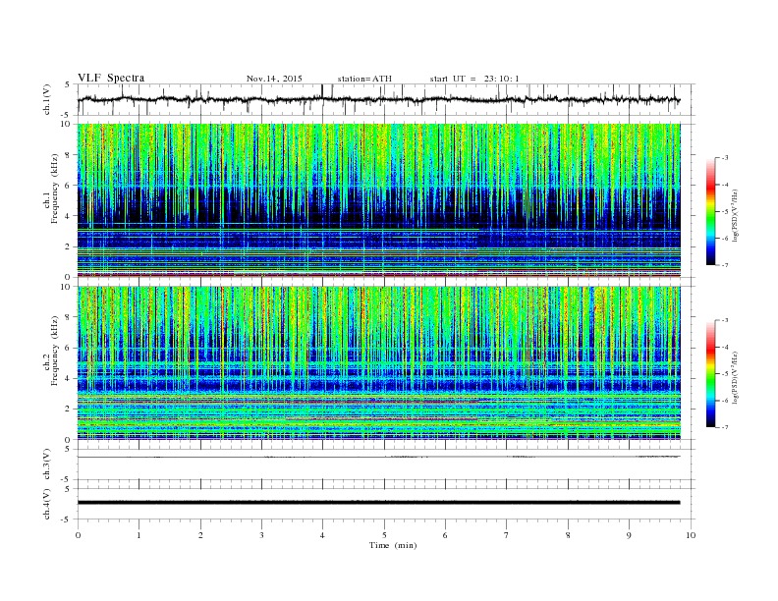
Task: Click the "ch.3(V)" axis label
Action: point(47,464)
